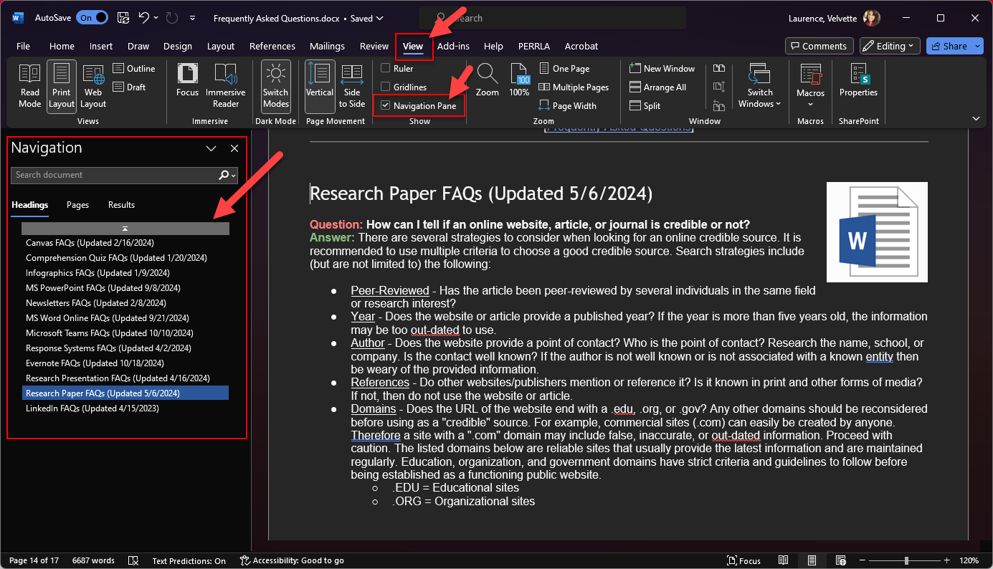The height and width of the screenshot is (569, 993).
Task: Click the Word document image thumbnail
Action: [877, 232]
